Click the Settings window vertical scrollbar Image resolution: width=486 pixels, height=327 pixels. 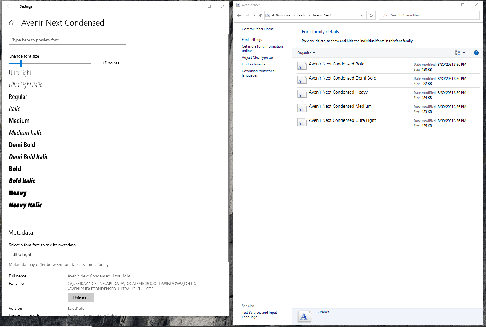(229, 148)
